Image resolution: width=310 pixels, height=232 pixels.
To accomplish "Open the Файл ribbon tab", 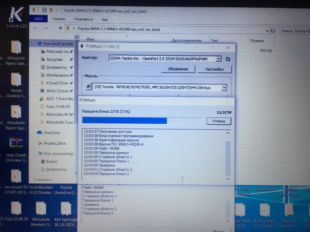I will [37, 19].
